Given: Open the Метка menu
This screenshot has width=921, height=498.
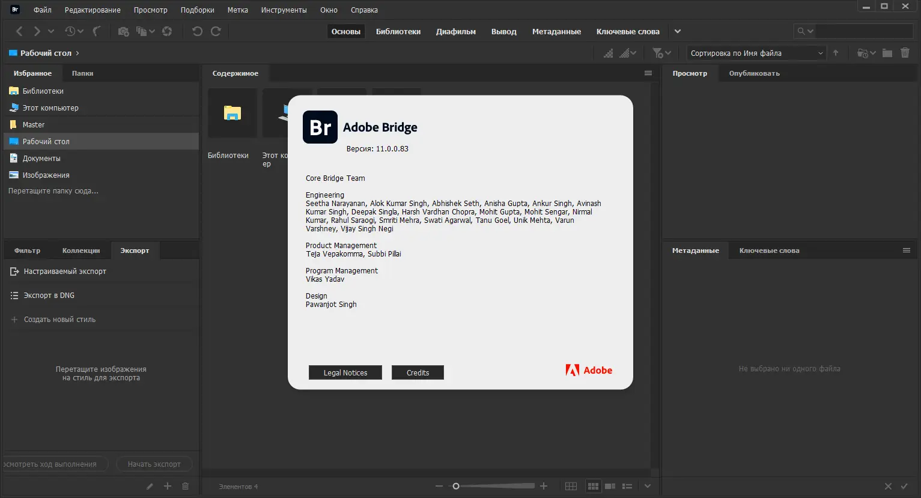Looking at the screenshot, I should click(238, 10).
